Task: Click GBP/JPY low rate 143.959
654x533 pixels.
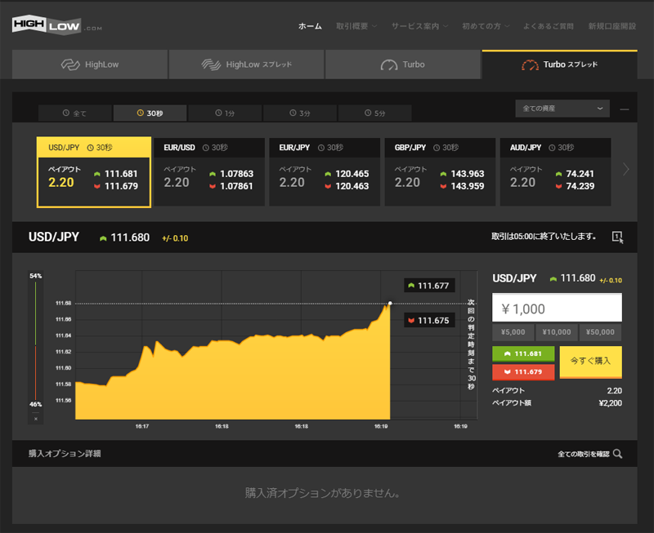Action: 468,186
